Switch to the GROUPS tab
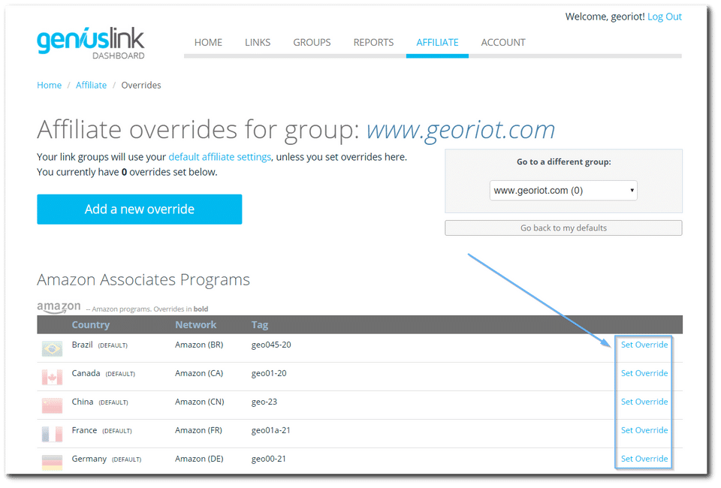 312,42
